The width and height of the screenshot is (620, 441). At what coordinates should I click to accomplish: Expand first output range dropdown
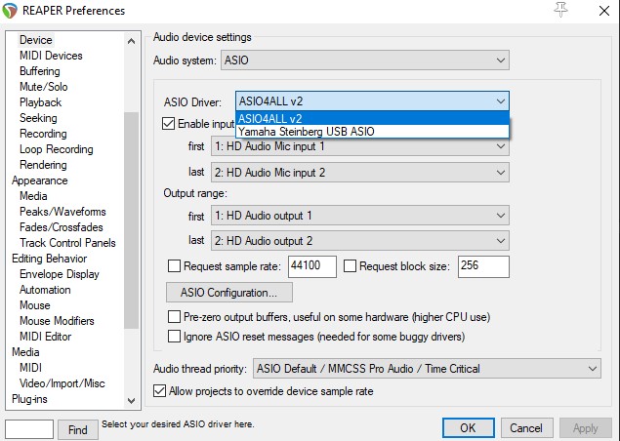(359, 216)
